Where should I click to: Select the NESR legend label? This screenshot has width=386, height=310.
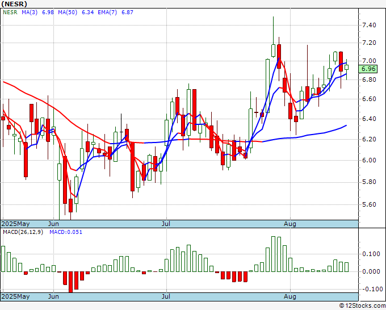tap(10, 12)
